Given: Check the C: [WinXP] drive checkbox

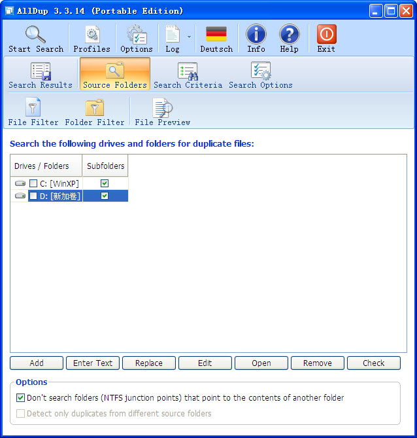Looking at the screenshot, I should pos(33,184).
